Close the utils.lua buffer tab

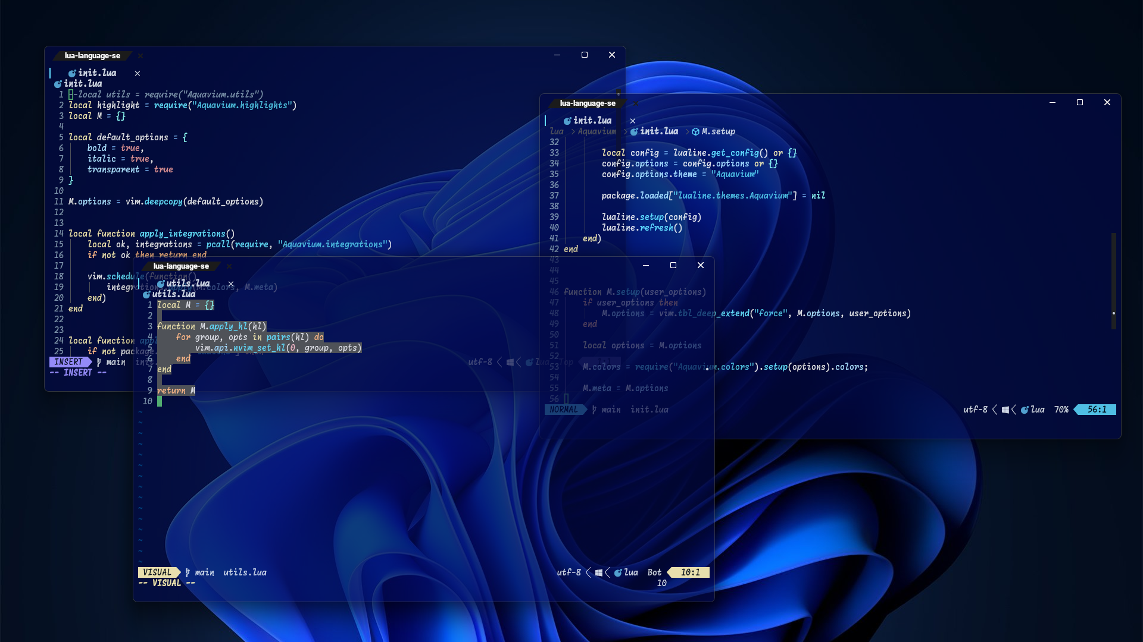click(231, 284)
